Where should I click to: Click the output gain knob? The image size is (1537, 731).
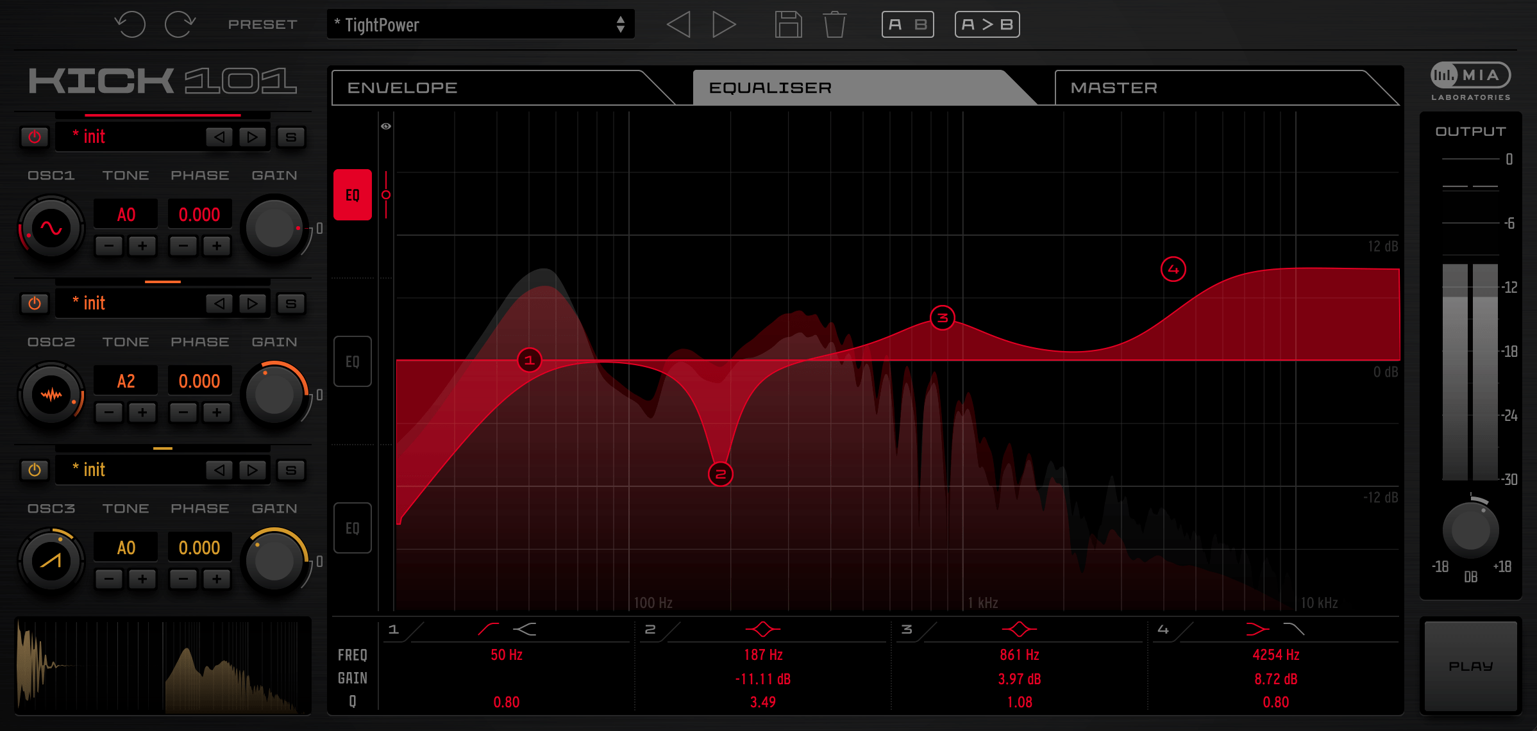[1470, 530]
